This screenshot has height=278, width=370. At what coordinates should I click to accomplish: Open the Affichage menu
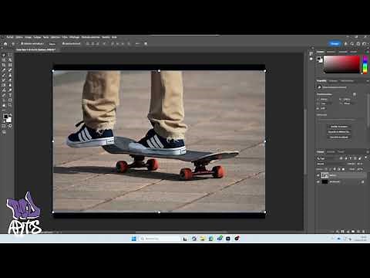click(75, 37)
